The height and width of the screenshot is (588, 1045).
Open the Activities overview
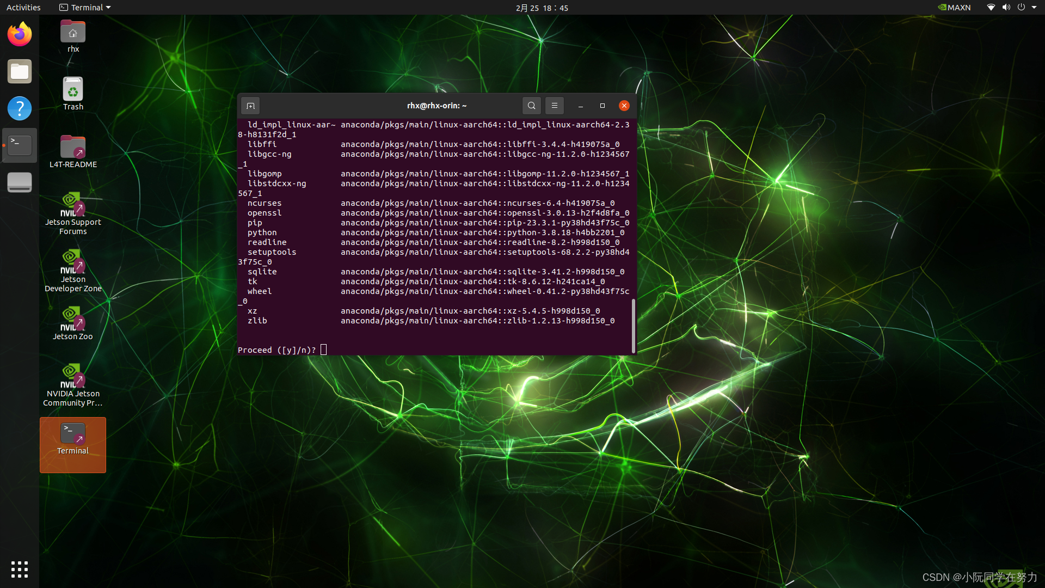[x=23, y=8]
